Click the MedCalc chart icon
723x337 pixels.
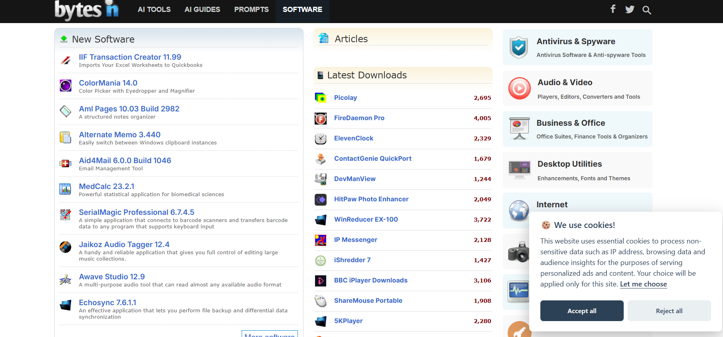tap(65, 189)
